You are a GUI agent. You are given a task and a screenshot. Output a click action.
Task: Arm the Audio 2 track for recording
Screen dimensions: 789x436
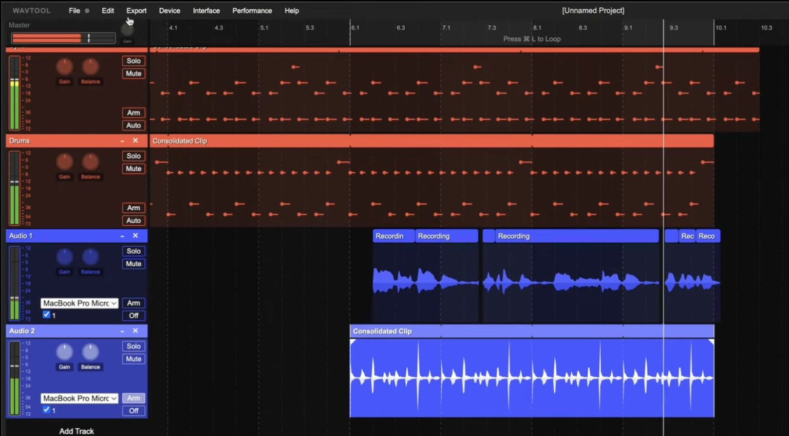[x=134, y=398]
